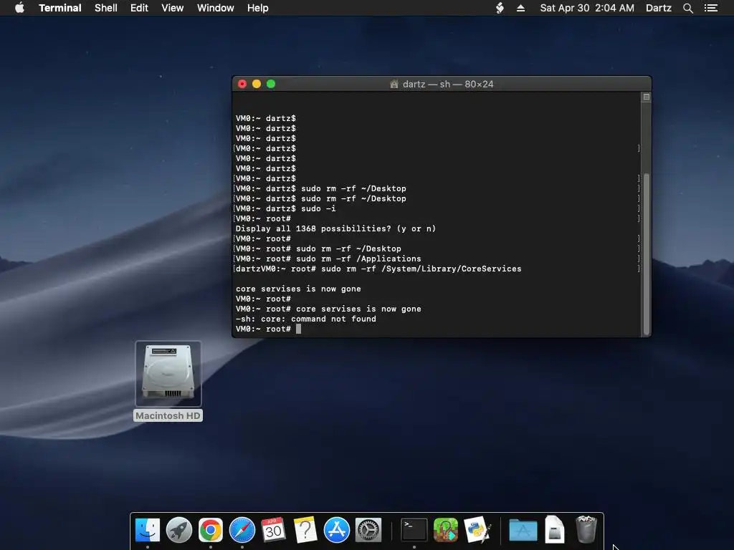Open the Minecraft-style block app in Dock
The height and width of the screenshot is (550, 734).
pos(446,530)
